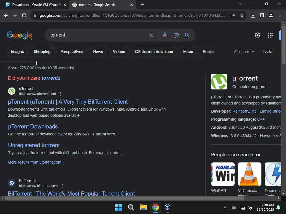Open Chrome downloads tray

(x=253, y=16)
